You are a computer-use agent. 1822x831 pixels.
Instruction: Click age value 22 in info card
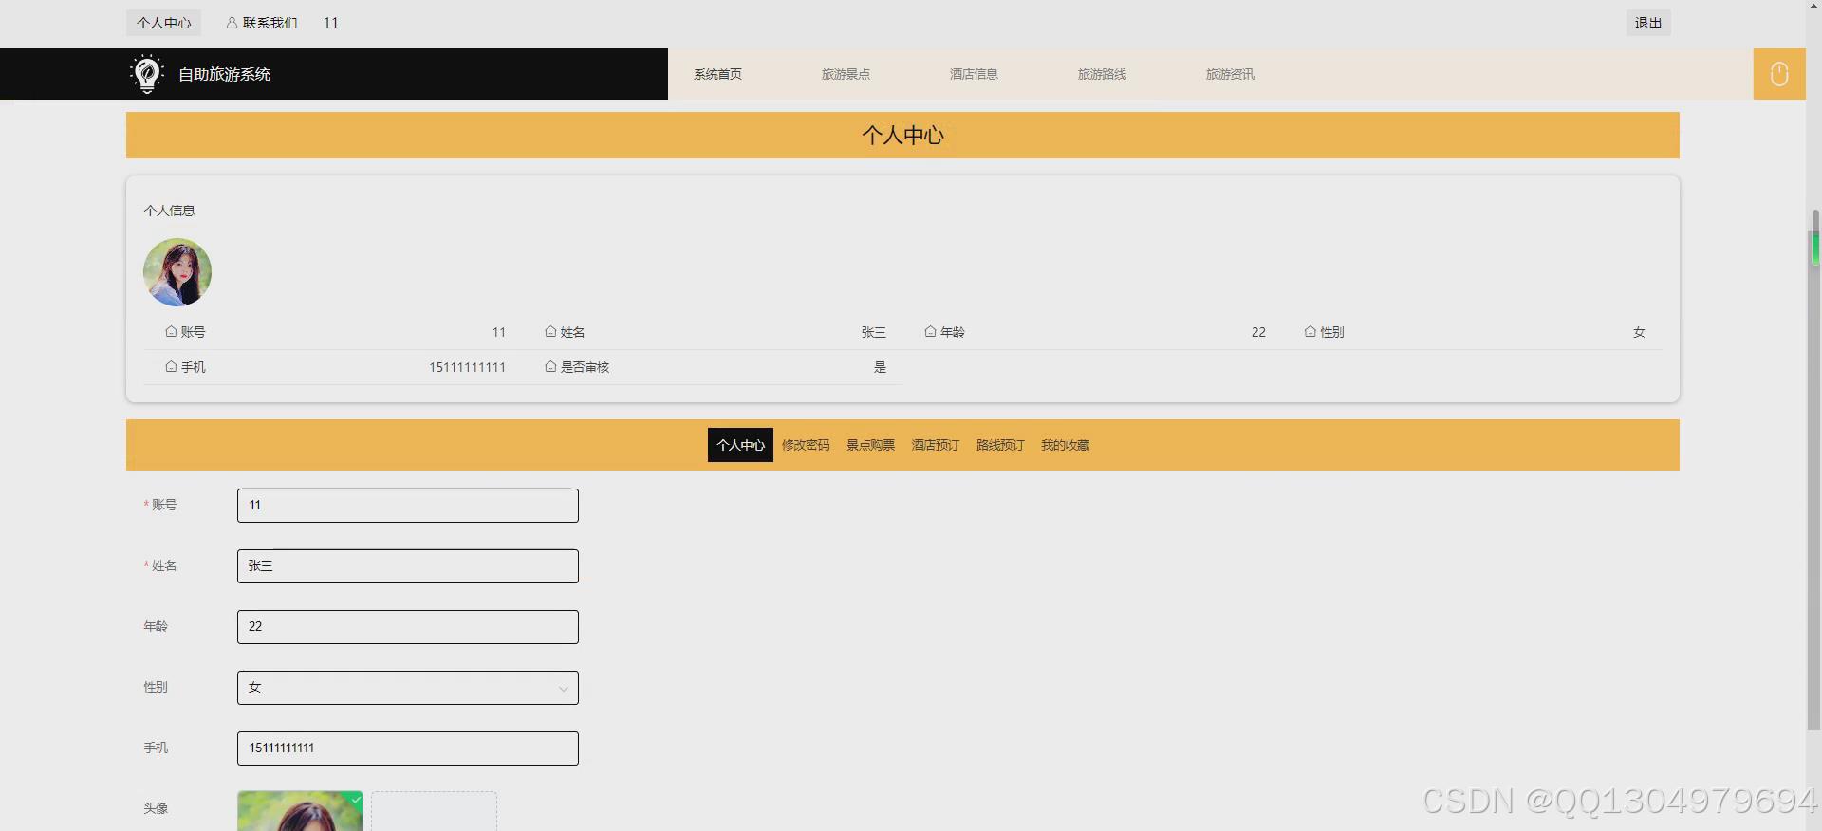point(1258,332)
